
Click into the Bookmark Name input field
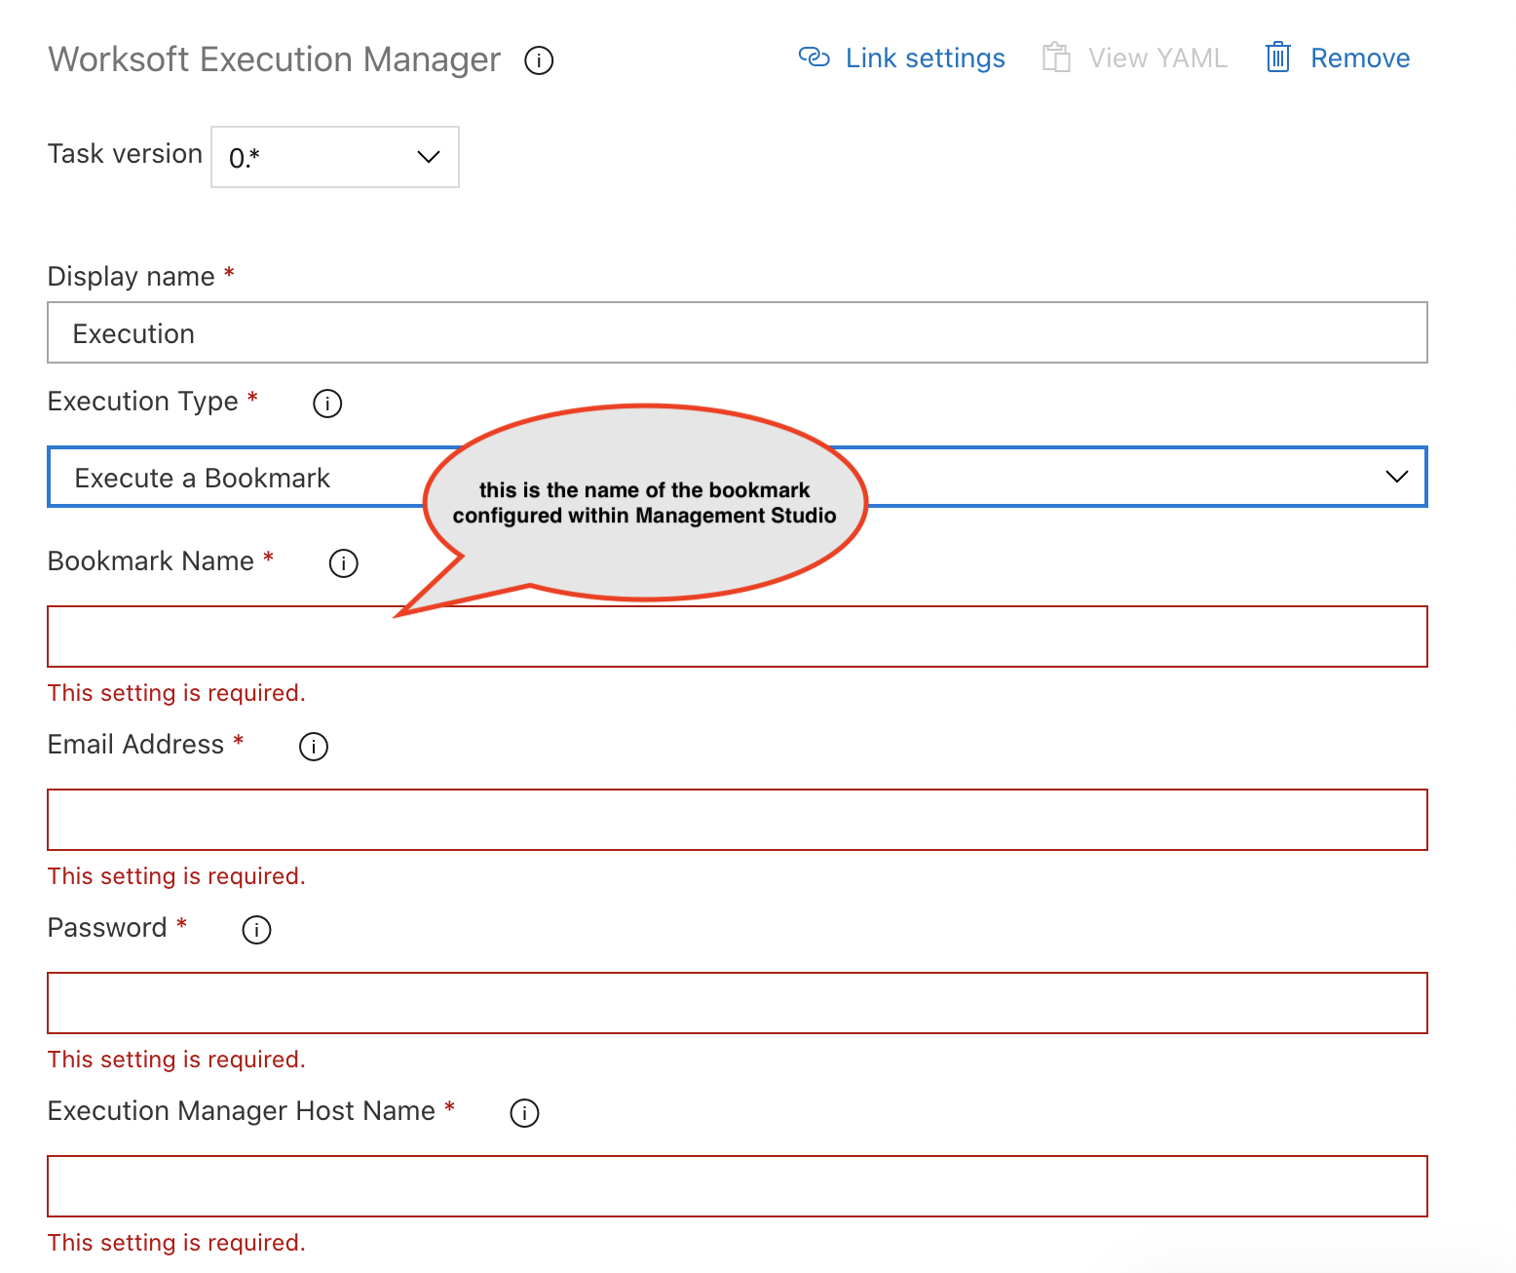pos(738,636)
